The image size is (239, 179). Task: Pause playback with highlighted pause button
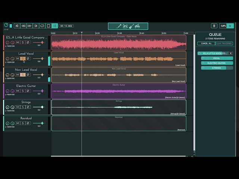[x=55, y=26]
